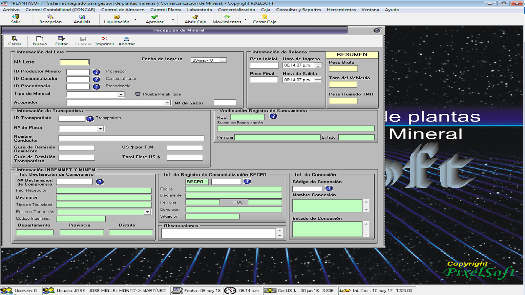
Task: Open the Fecha de Ingreso date picker
Action: (223, 60)
